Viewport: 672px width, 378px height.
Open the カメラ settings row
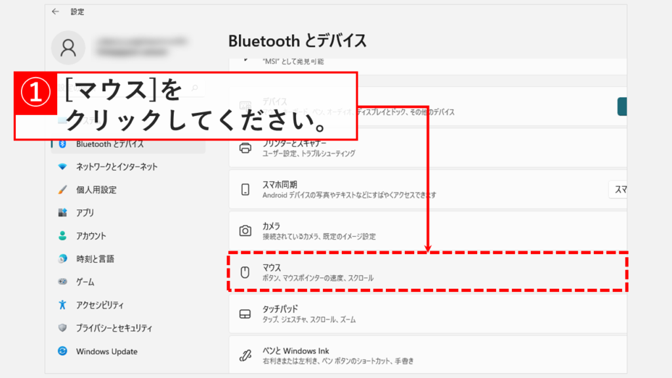click(x=428, y=230)
